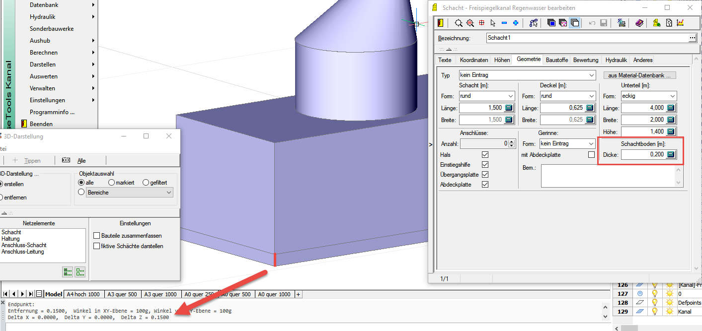This screenshot has width=702, height=331.
Task: Open the purple help book icon
Action: 639,23
